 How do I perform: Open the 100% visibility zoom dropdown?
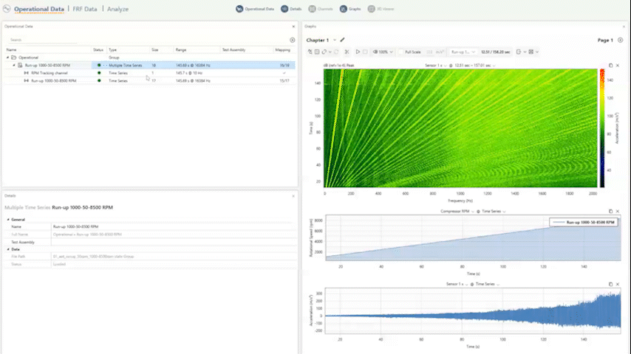(382, 52)
